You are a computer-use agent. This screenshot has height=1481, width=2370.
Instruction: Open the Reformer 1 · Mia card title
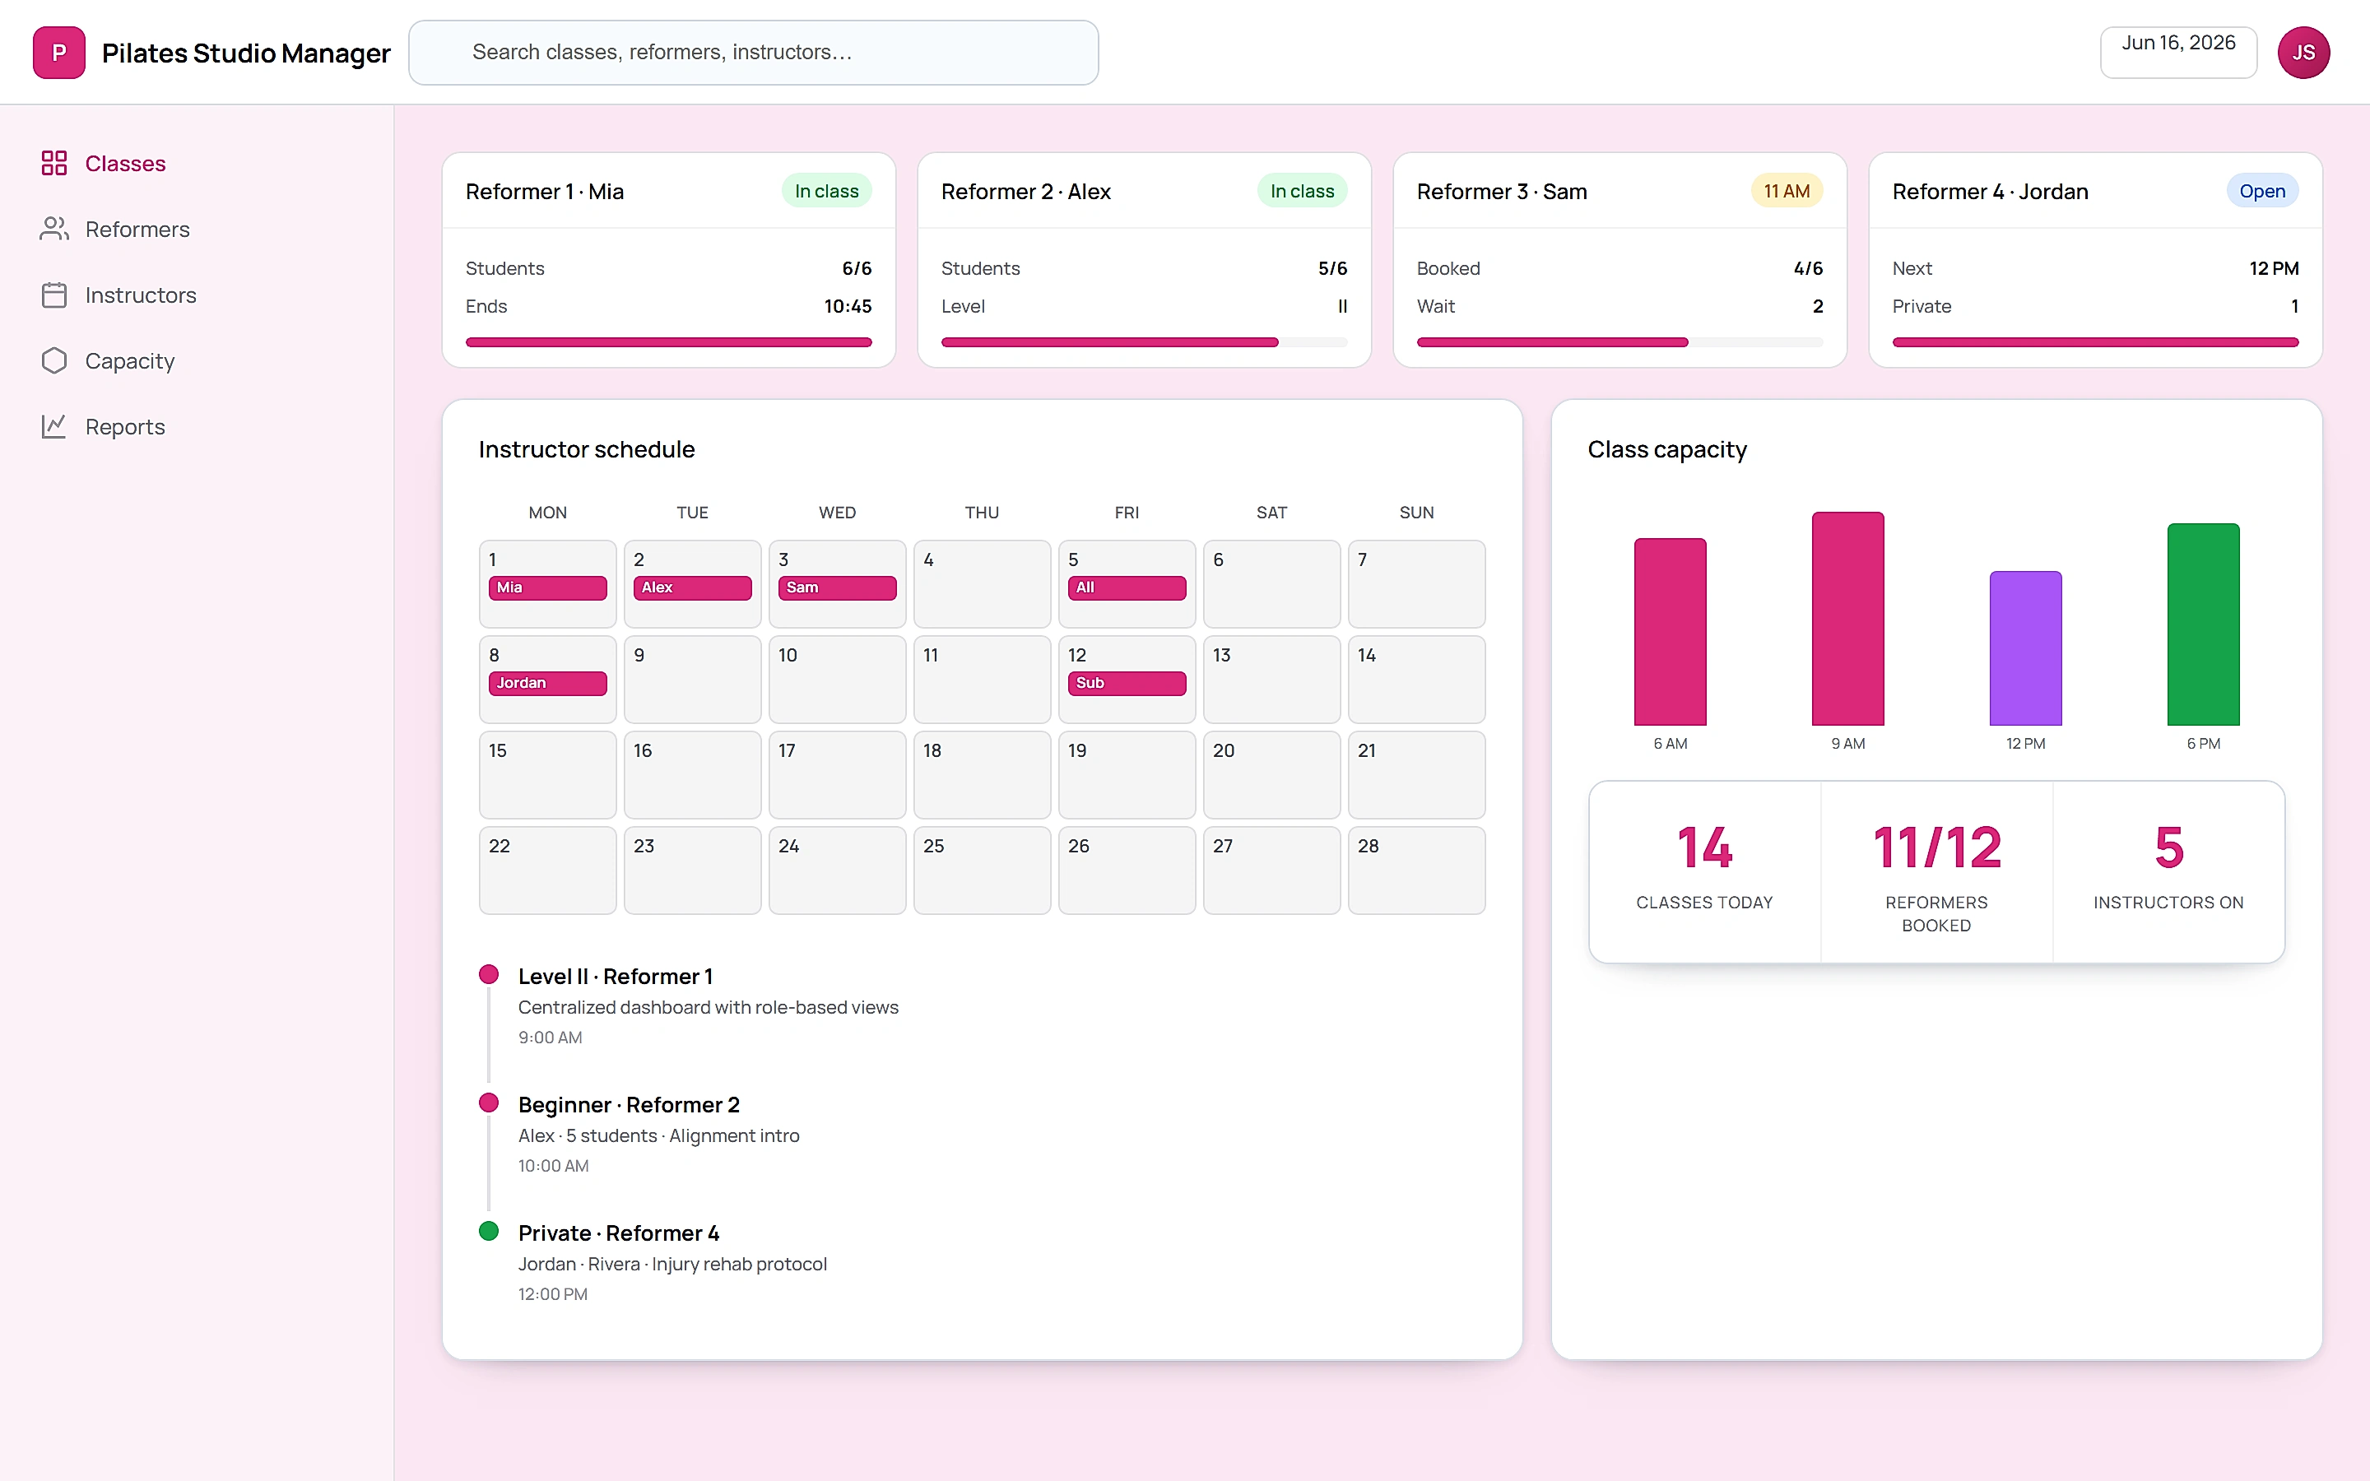pyautogui.click(x=545, y=191)
